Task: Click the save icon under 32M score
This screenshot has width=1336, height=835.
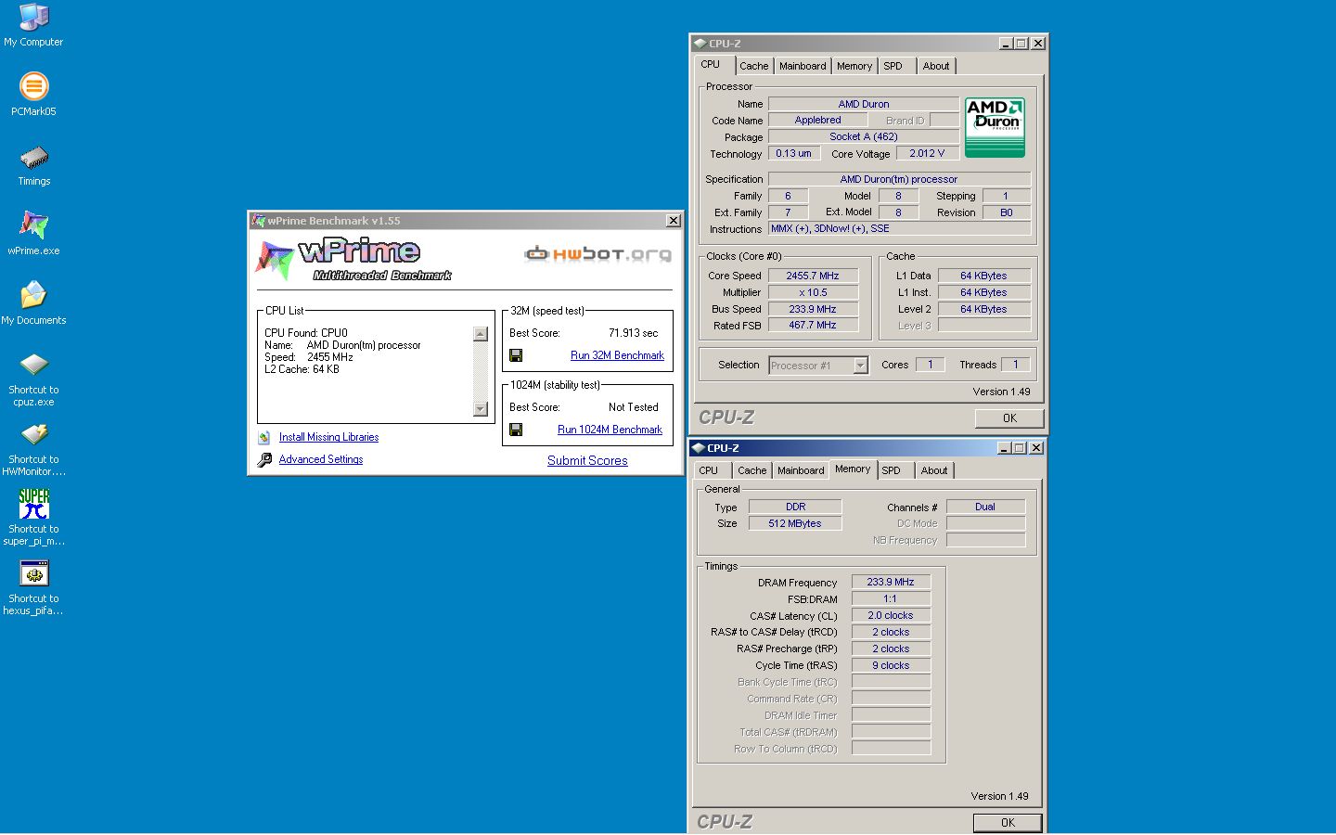Action: [516, 355]
